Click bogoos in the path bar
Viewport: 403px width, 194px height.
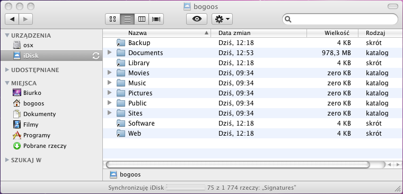pos(125,175)
